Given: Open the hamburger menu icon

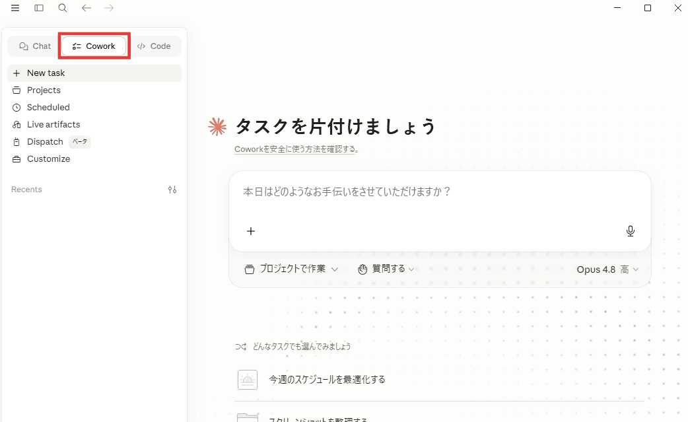Looking at the screenshot, I should tap(15, 8).
